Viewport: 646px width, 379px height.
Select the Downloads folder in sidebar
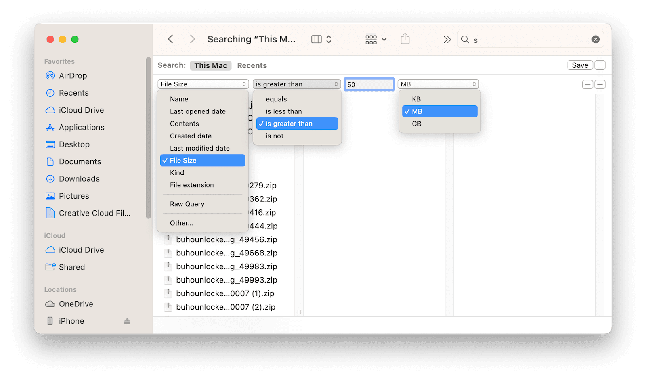[79, 178]
